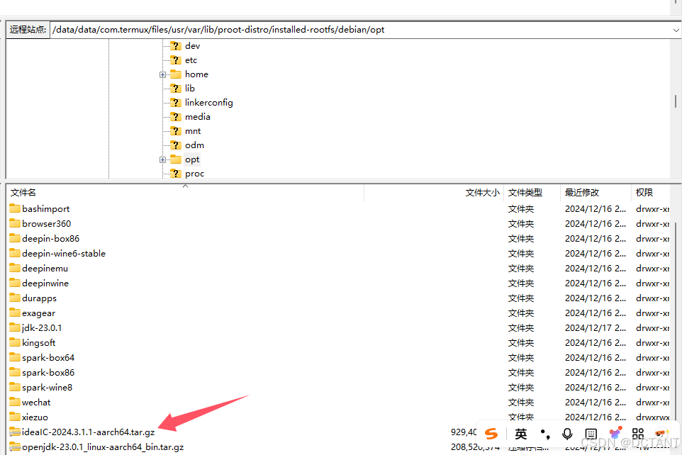This screenshot has height=455, width=682.
Task: Click the unknown-folder icon beside linkerconfig
Action: (176, 103)
